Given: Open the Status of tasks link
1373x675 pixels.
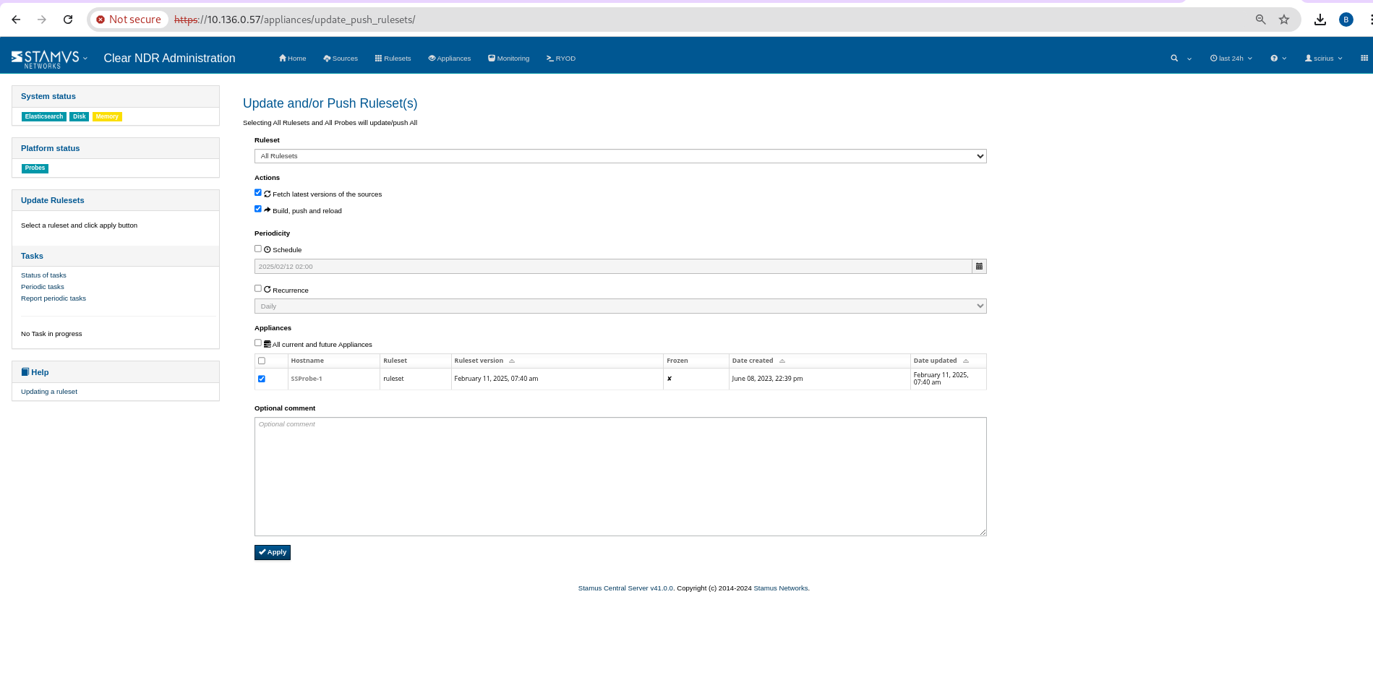Looking at the screenshot, I should click(x=43, y=275).
